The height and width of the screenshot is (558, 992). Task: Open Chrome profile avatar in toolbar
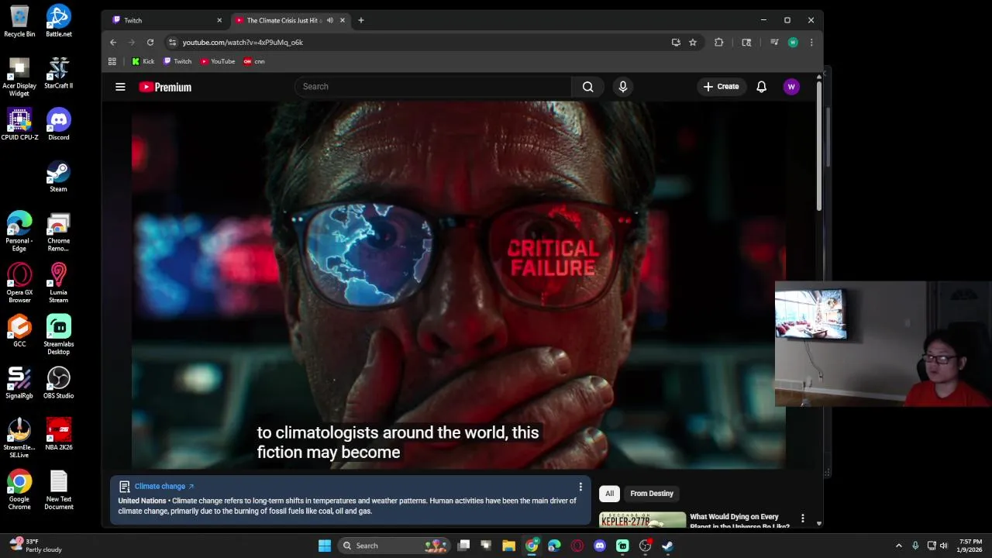pos(793,43)
